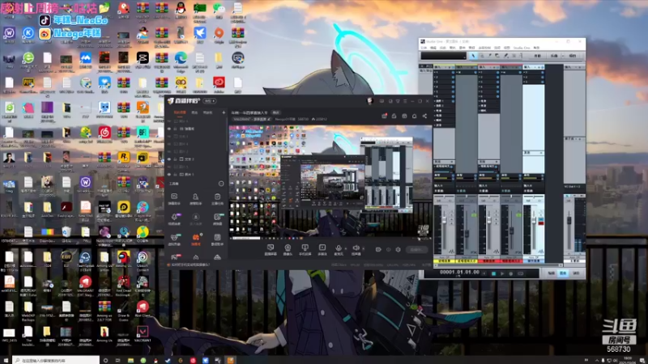Click microphone icon in streaming toolbar
Viewport: 648px width, 364px height.
tap(339, 248)
